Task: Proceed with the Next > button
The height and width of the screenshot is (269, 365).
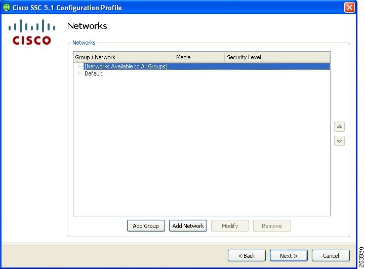Action: (x=289, y=255)
